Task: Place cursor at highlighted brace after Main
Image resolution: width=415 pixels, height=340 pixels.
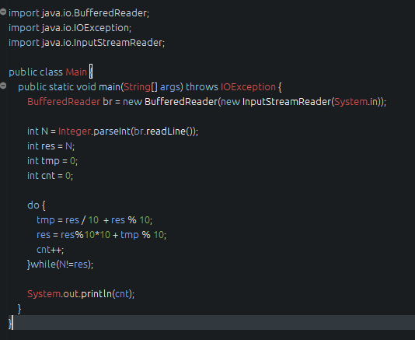Action: 91,72
